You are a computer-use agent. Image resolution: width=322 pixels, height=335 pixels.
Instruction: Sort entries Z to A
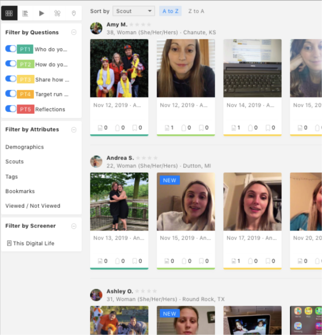[x=196, y=11]
